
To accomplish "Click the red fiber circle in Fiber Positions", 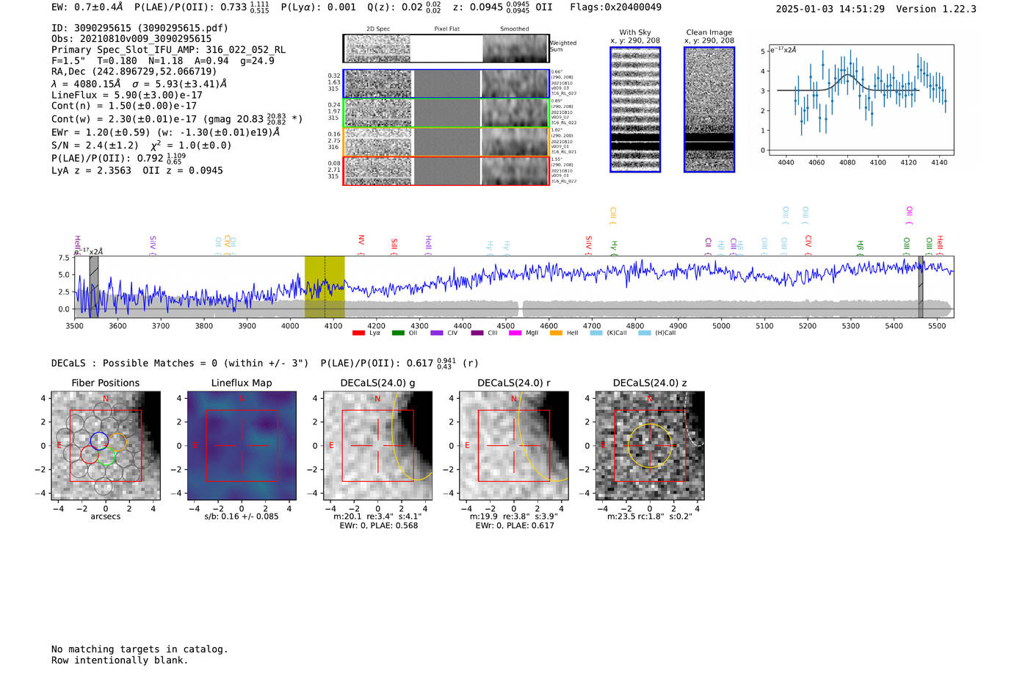I will (x=90, y=455).
